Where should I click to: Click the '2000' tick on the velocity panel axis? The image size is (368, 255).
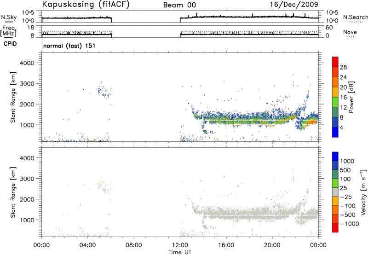[27, 199]
